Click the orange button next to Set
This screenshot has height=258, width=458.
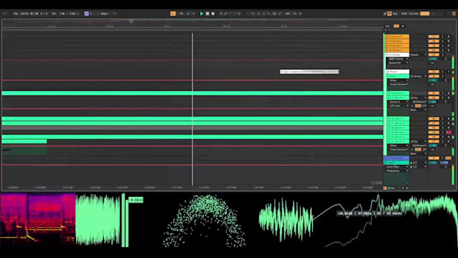[x=396, y=26]
